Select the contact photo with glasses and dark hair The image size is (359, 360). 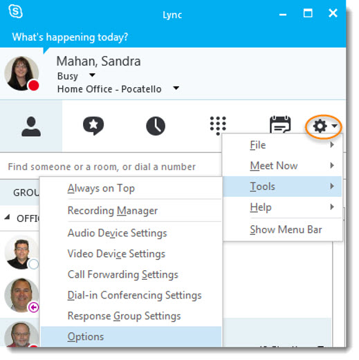click(21, 253)
